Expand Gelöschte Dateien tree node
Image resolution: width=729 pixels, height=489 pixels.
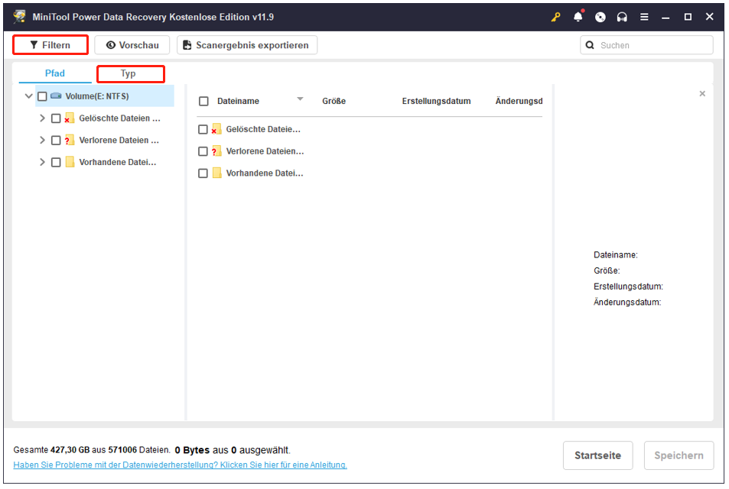point(42,118)
